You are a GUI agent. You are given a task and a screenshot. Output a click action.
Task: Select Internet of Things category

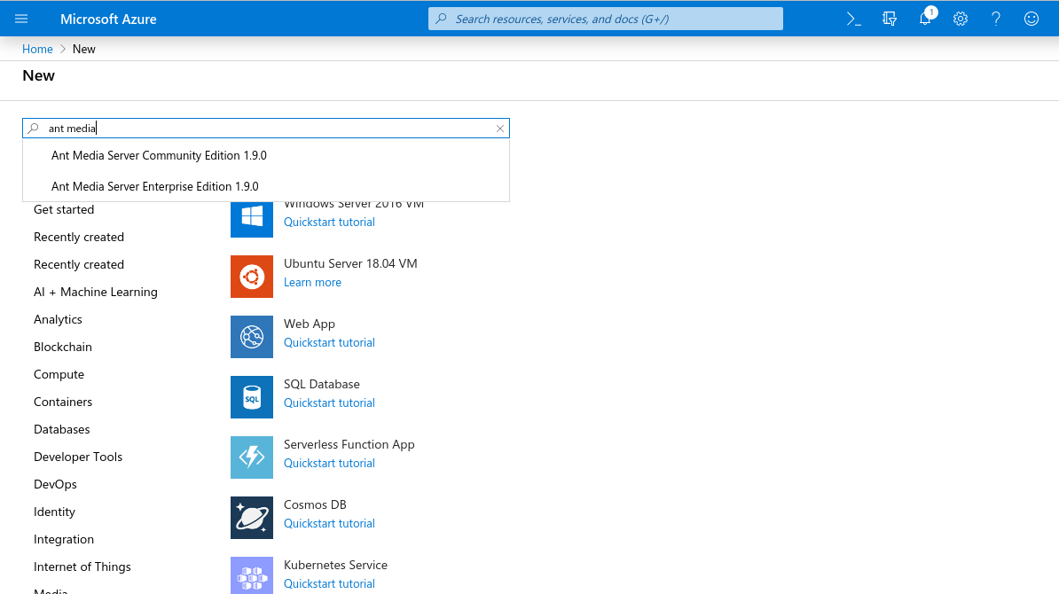coord(82,567)
